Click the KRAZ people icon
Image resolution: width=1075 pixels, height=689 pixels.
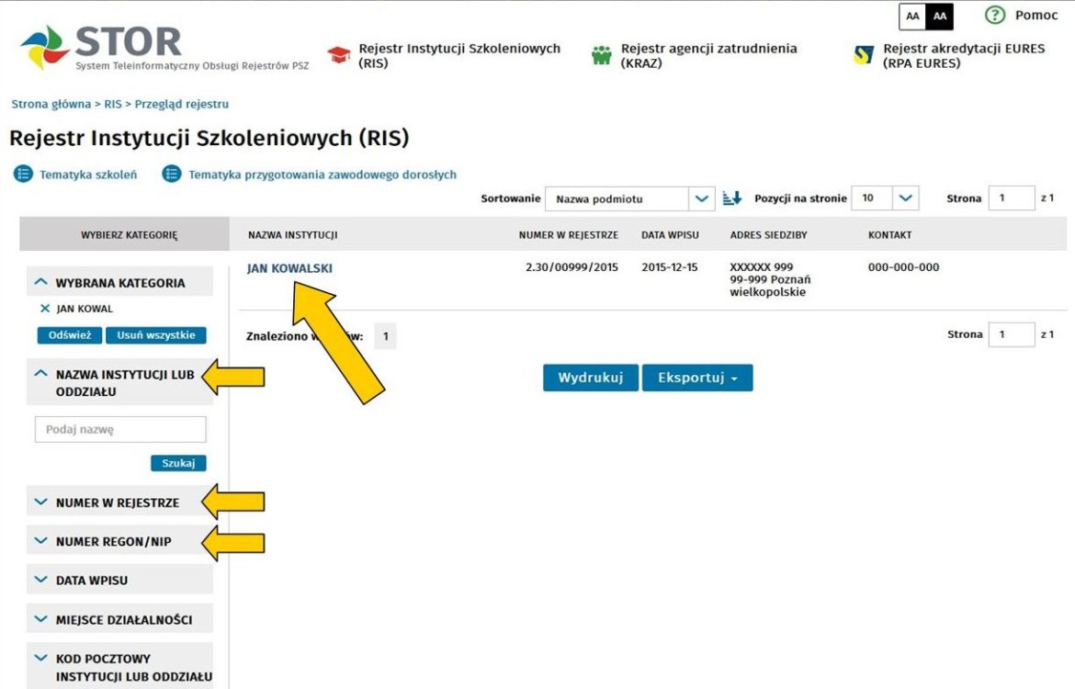click(x=601, y=55)
